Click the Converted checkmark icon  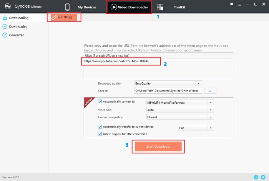5,35
